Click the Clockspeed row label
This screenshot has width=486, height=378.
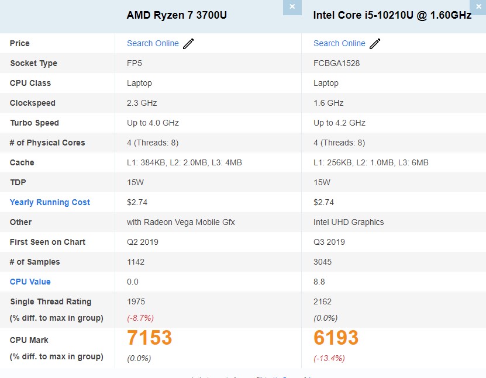pyautogui.click(x=33, y=103)
